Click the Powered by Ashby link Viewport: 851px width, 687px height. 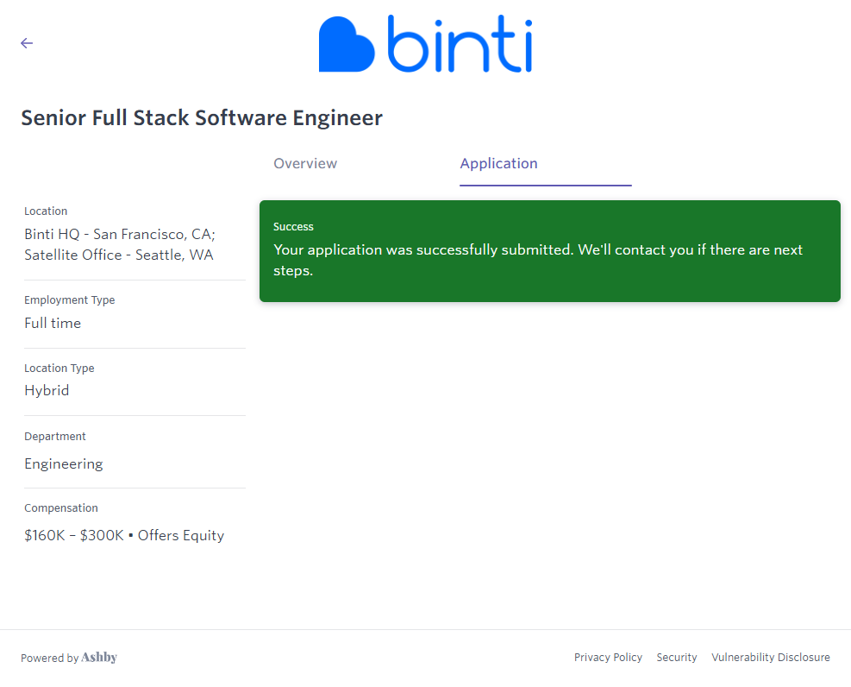pyautogui.click(x=69, y=658)
